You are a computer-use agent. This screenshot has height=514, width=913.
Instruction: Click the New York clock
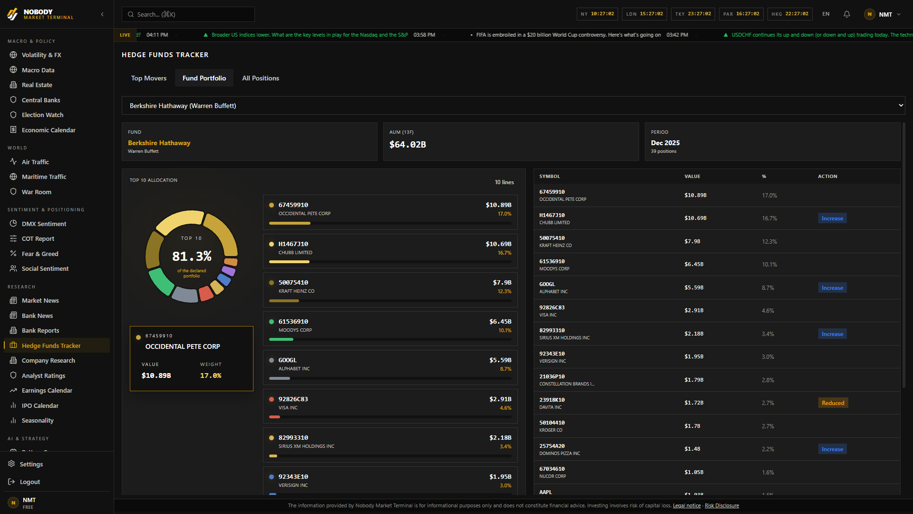click(x=597, y=14)
